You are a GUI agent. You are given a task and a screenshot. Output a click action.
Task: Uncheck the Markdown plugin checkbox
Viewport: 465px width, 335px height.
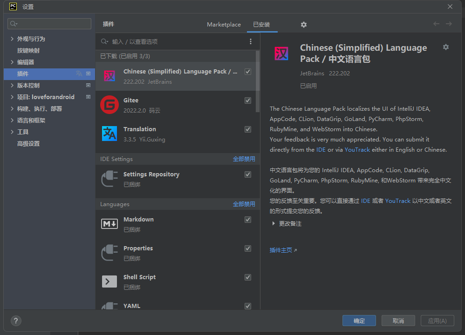248,220
